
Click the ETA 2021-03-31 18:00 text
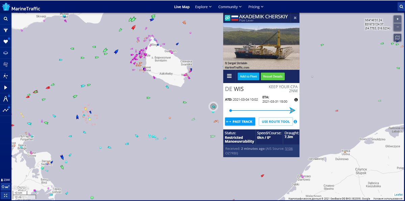pos(275,99)
